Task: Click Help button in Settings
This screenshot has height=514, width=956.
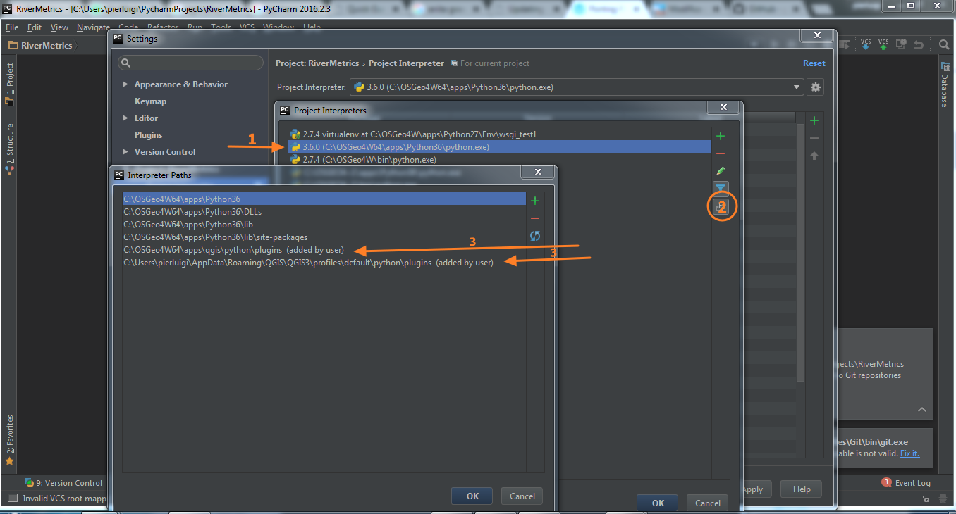Action: click(802, 489)
